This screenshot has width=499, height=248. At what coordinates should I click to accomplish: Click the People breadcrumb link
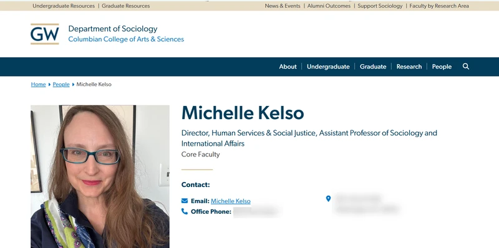click(x=61, y=84)
